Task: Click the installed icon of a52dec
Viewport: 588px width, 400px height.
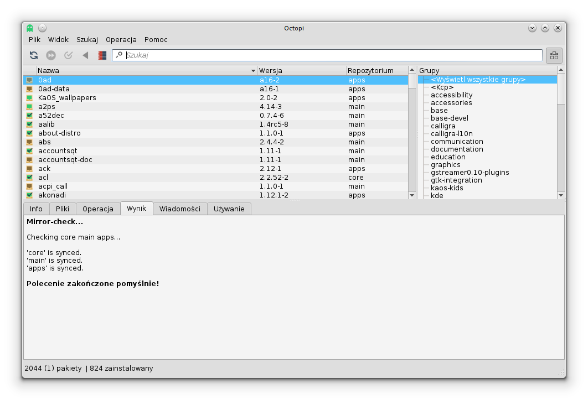Action: [30, 116]
